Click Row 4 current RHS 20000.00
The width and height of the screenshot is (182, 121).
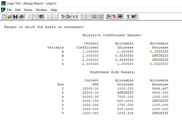(x=90, y=96)
